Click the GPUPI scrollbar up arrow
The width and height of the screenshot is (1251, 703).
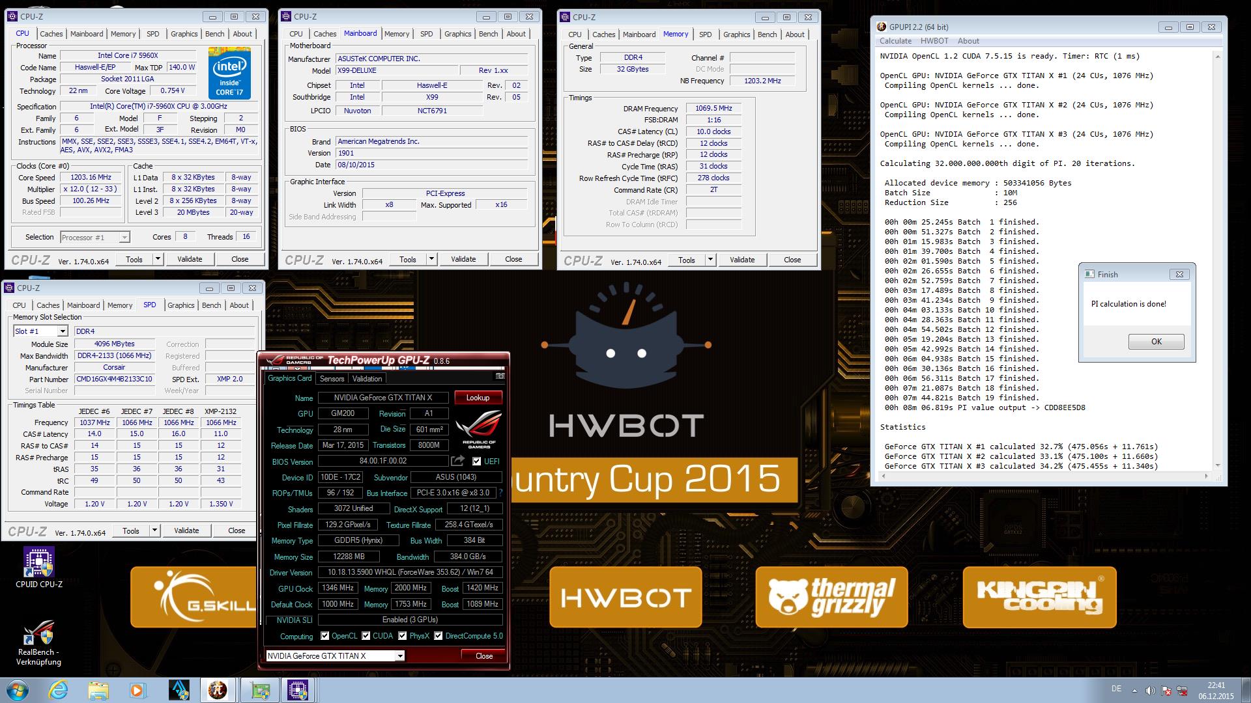tap(1217, 57)
